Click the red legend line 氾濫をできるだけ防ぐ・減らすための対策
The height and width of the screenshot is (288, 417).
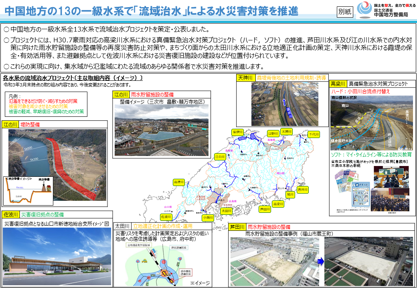coord(43,101)
